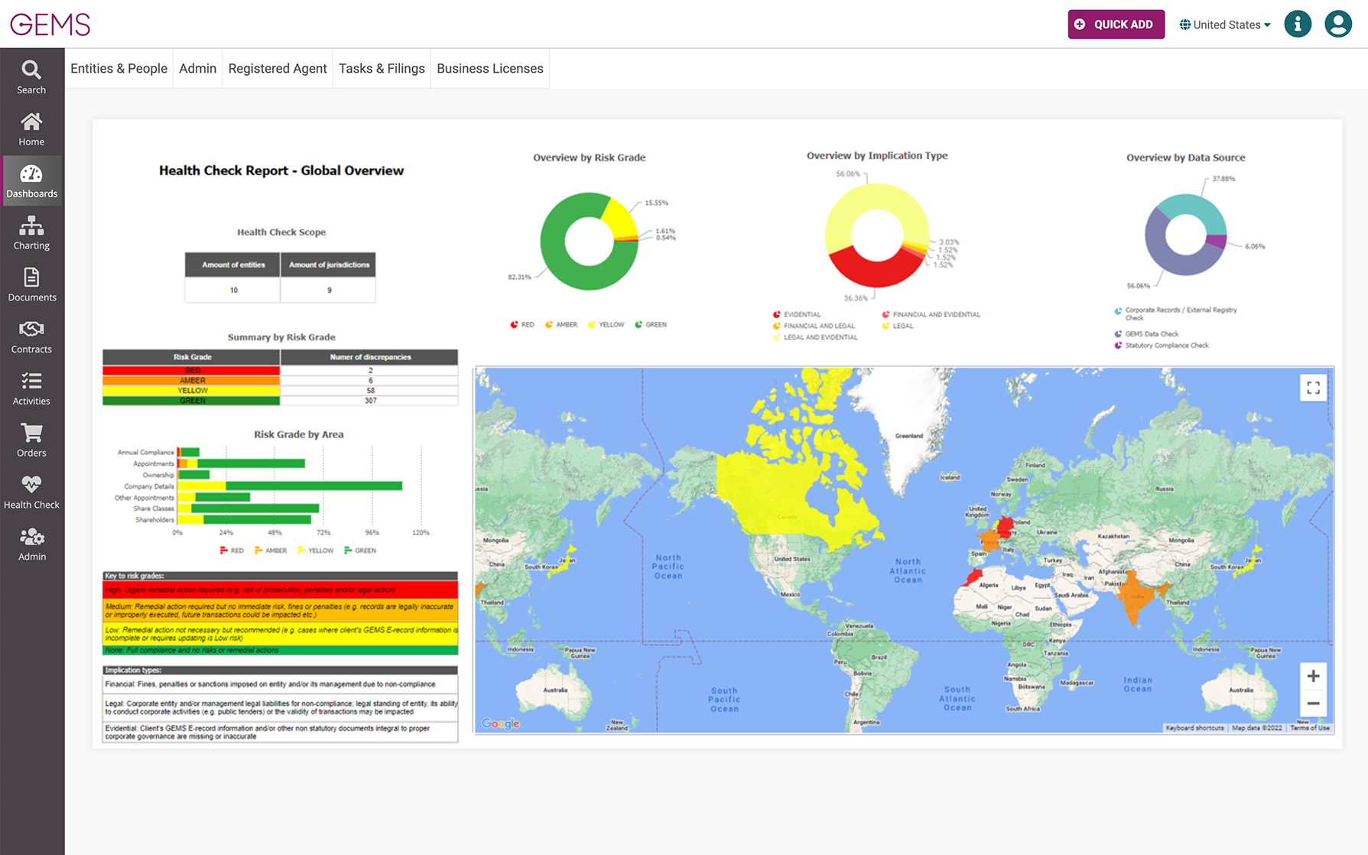
Task: Click the Amount of entities header
Action: click(233, 265)
